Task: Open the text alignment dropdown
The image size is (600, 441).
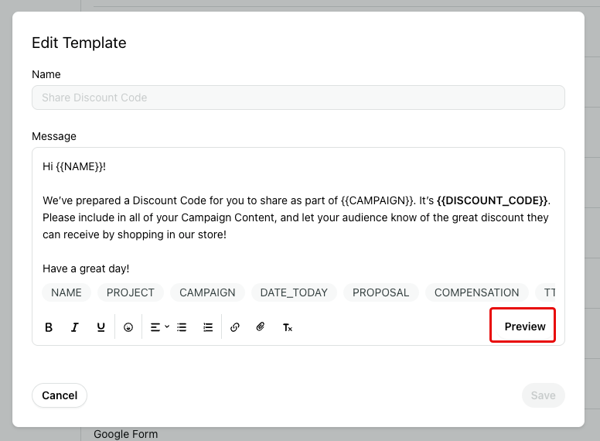Action: [x=159, y=327]
